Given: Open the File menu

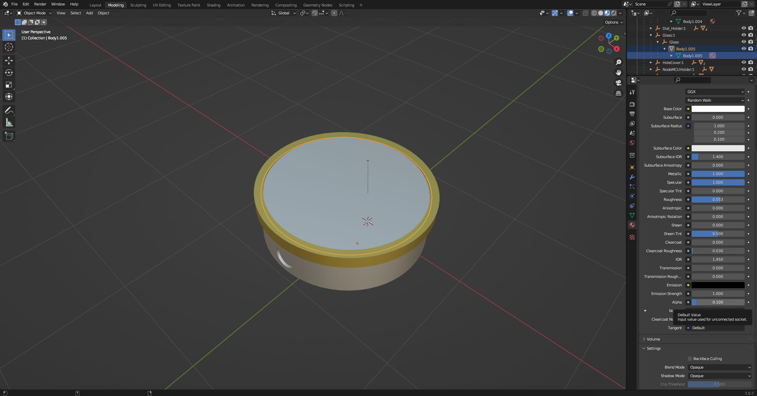Looking at the screenshot, I should tap(14, 4).
